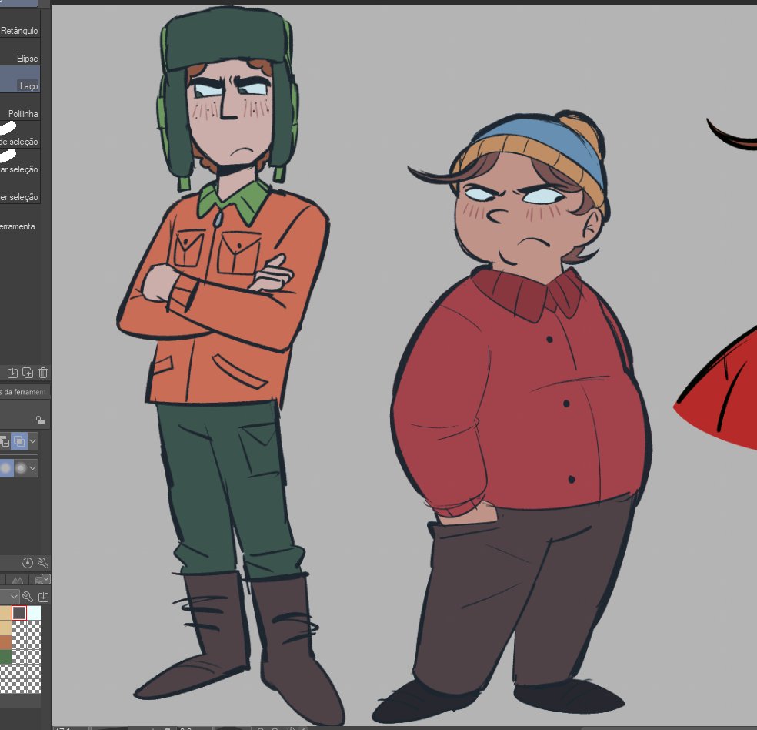Edit color set with wrench icon

tap(28, 597)
